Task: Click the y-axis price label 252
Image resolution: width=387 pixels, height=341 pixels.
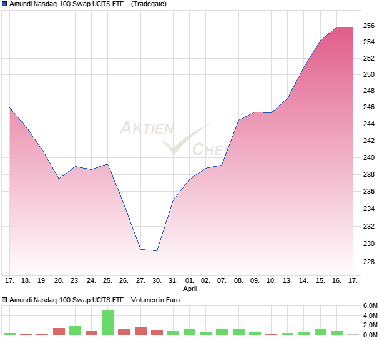Action: pyautogui.click(x=369, y=58)
